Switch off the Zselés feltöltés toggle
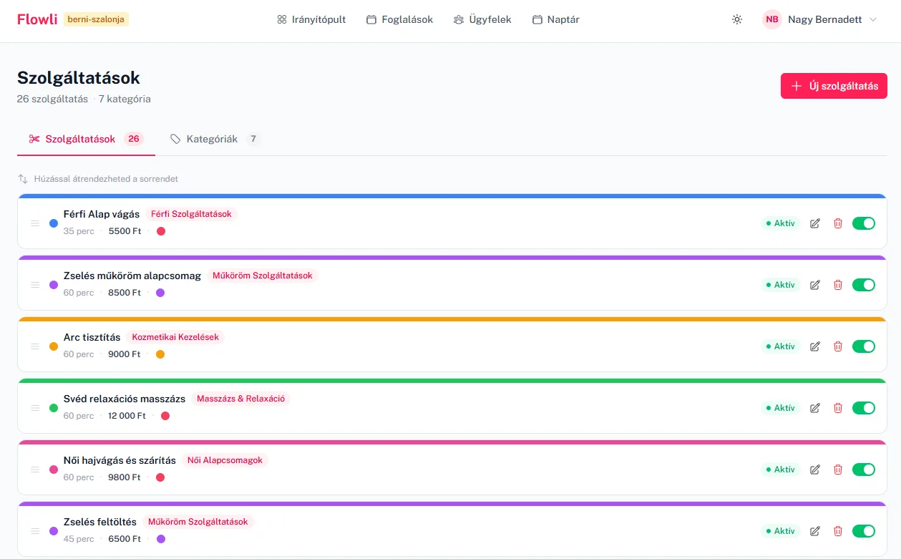The height and width of the screenshot is (559, 901). [864, 531]
